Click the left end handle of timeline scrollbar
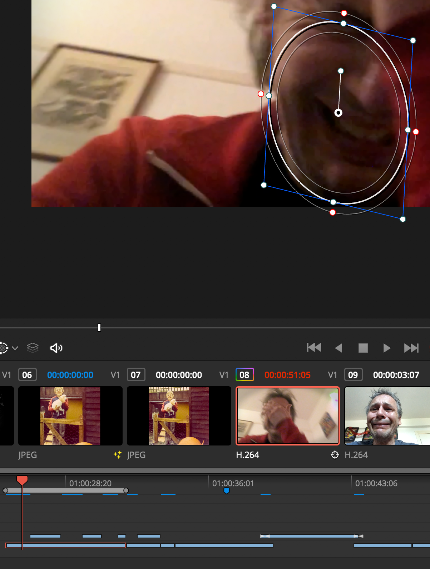Image resolution: width=430 pixels, height=569 pixels. (x=5, y=490)
